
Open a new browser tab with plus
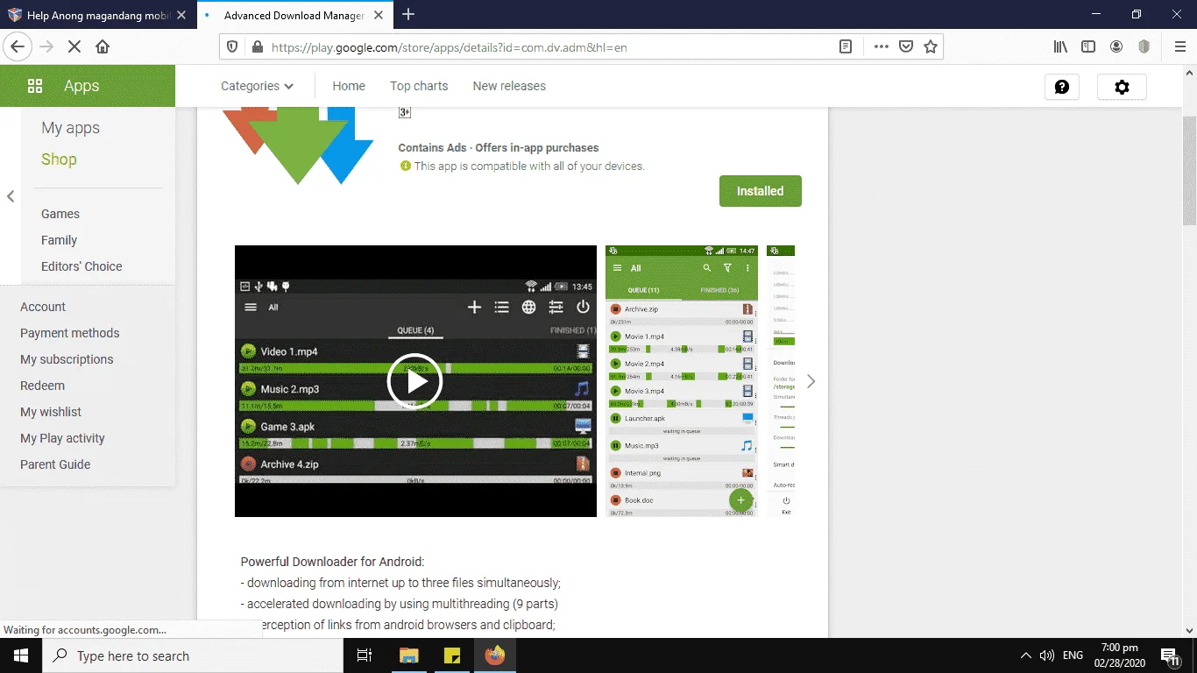(x=408, y=15)
